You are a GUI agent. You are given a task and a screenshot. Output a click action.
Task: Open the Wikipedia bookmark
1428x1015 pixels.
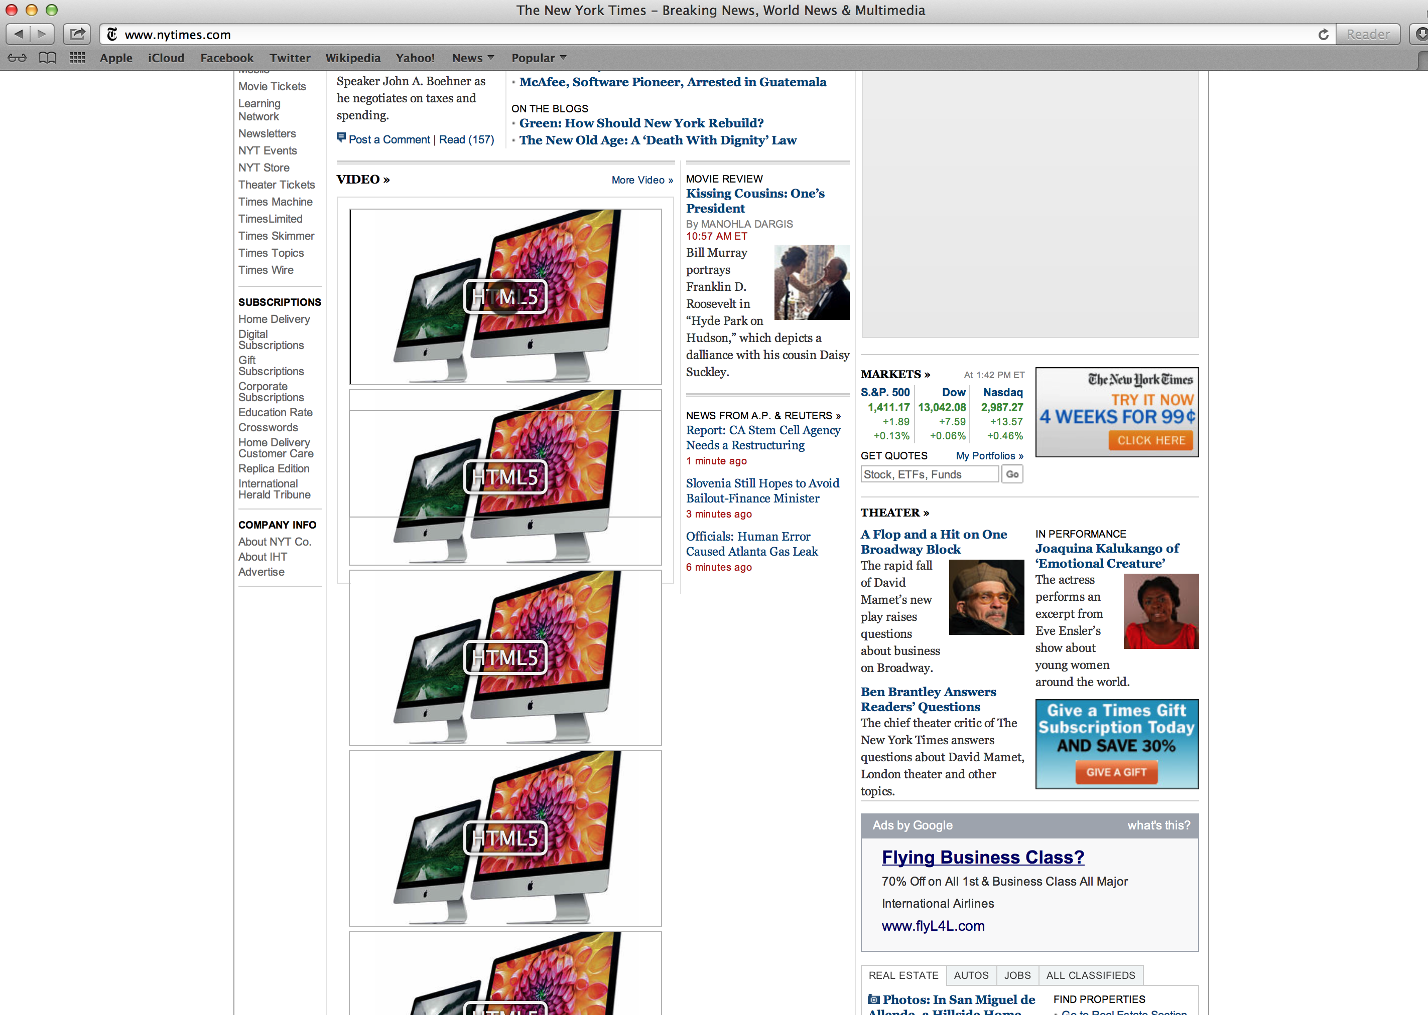pyautogui.click(x=353, y=58)
